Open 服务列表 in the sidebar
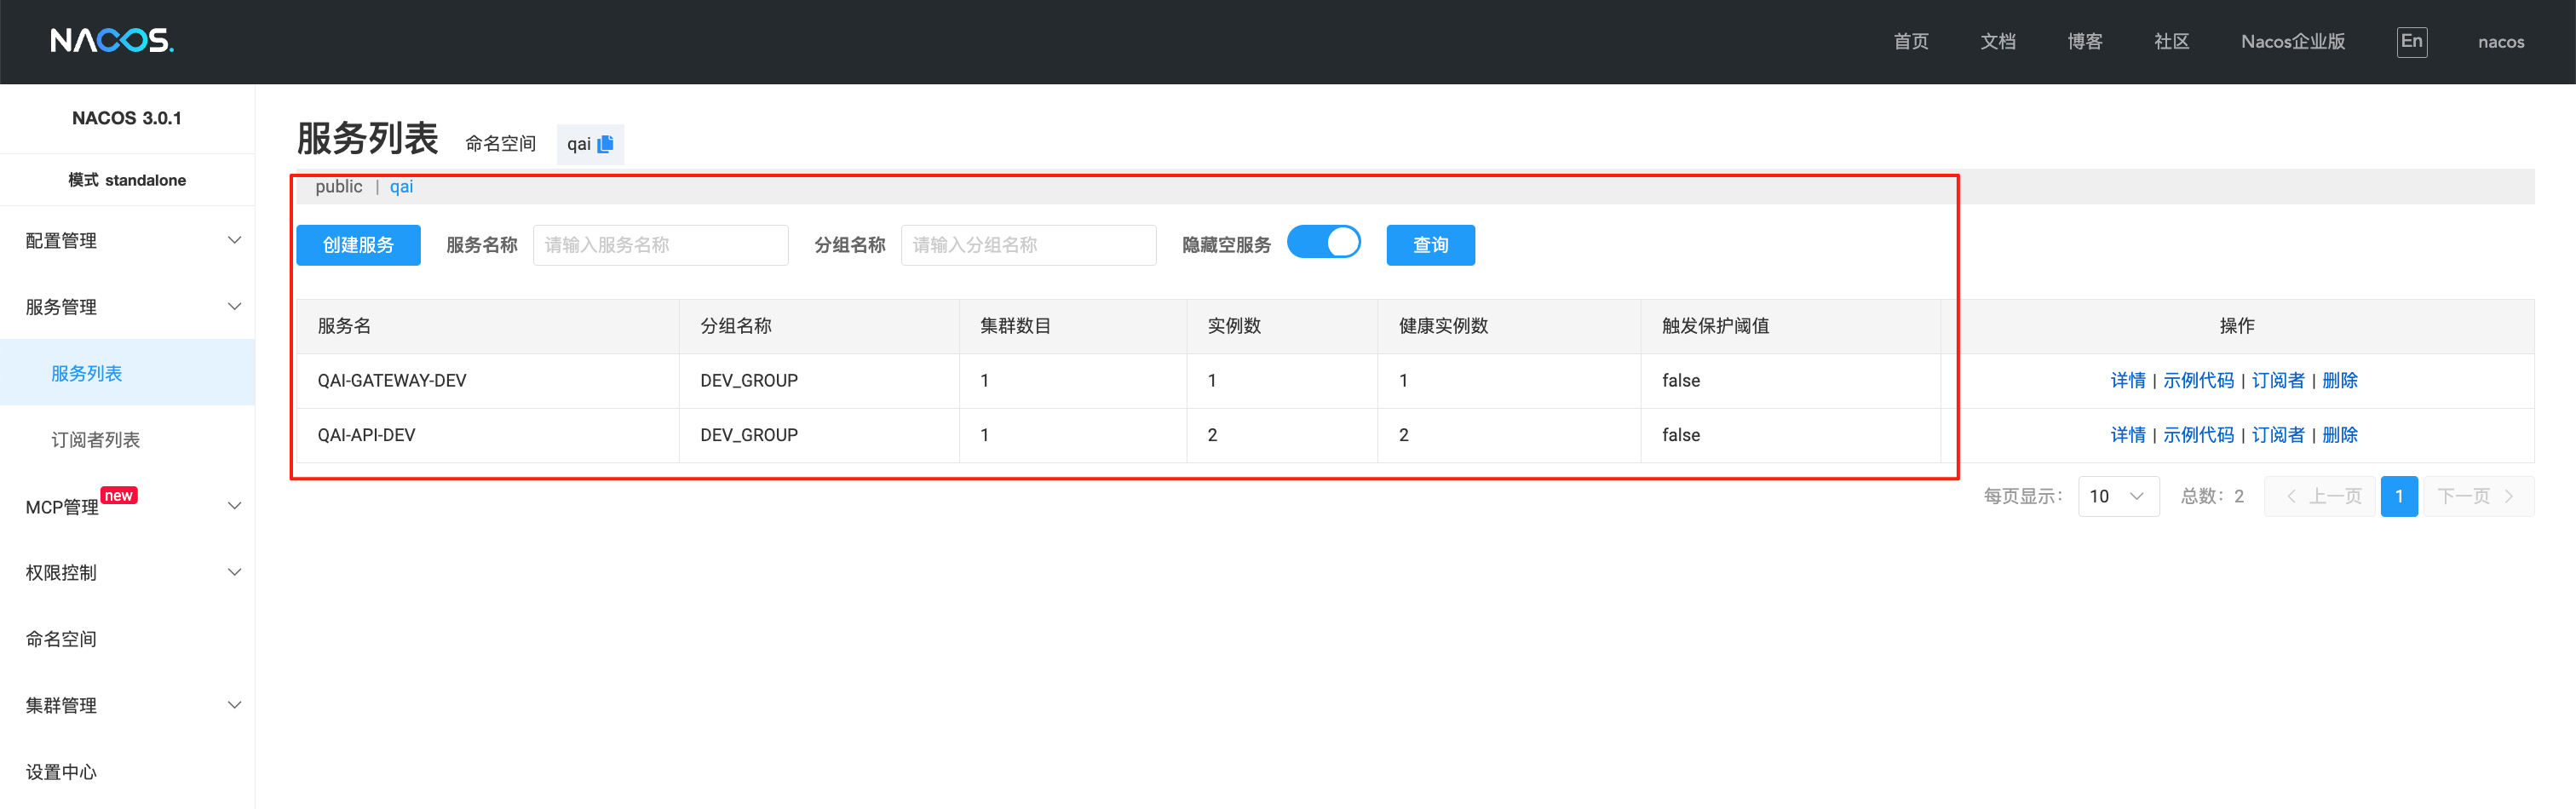The height and width of the screenshot is (809, 2576). pos(127,373)
